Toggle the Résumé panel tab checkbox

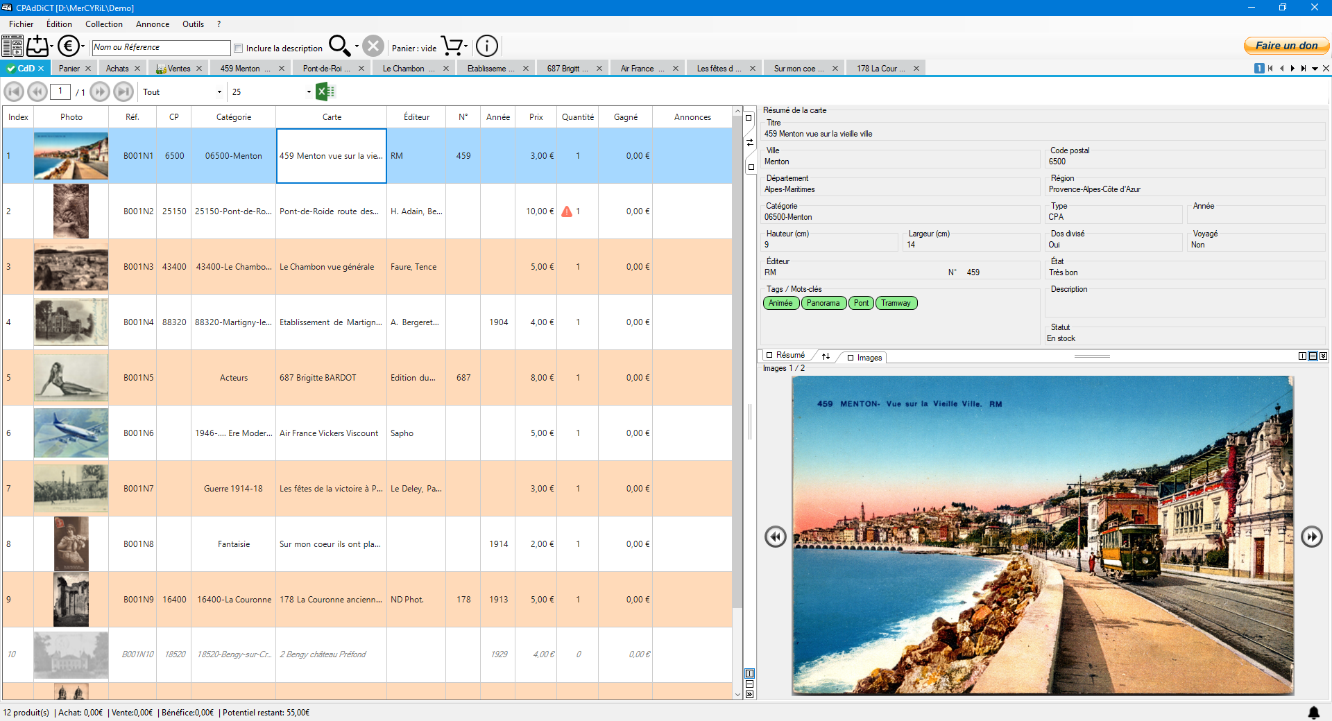pos(769,355)
